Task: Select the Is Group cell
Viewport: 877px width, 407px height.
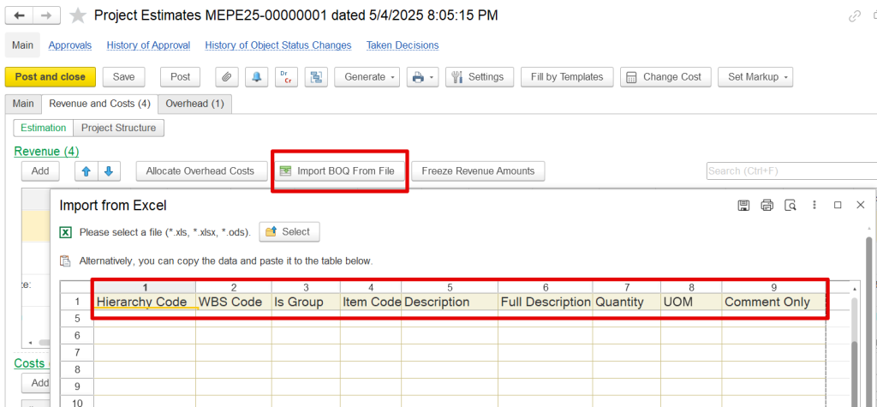Action: click(x=306, y=302)
